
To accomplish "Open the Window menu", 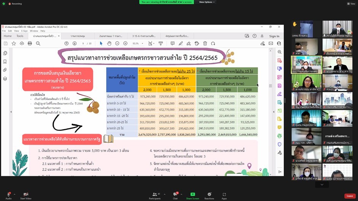I will pyautogui.click(x=34, y=31).
